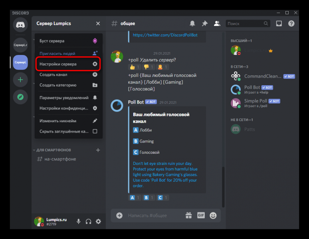Image resolution: width=309 pixels, height=239 pixels.
Task: Open emoji picker smiley
Action: click(213, 215)
